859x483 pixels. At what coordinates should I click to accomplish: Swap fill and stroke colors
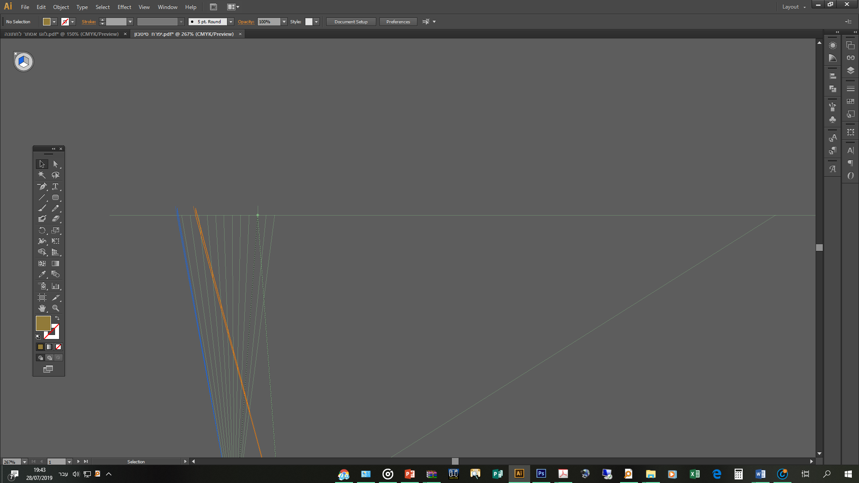[57, 318]
